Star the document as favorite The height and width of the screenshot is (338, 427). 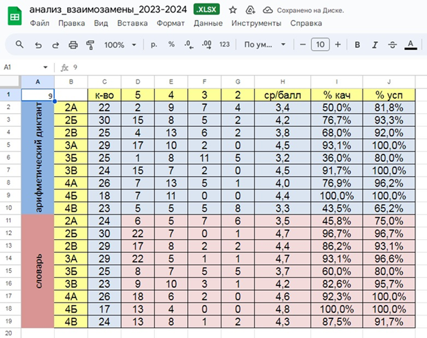point(233,10)
